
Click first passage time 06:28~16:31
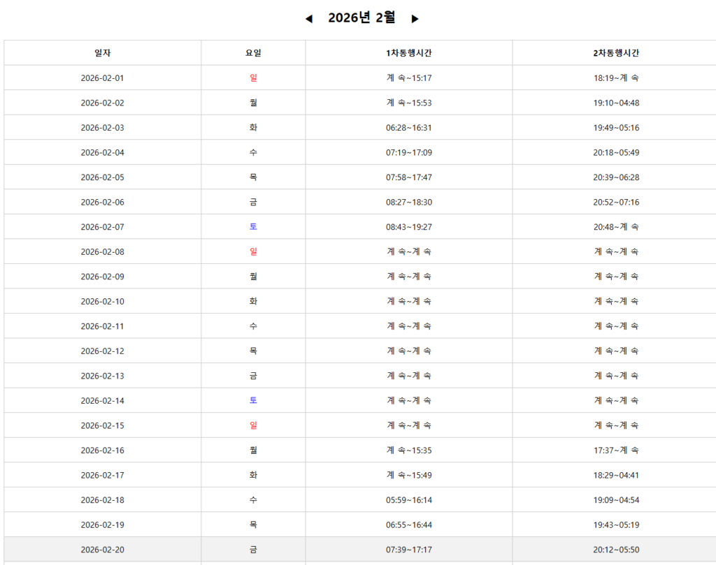pos(409,128)
